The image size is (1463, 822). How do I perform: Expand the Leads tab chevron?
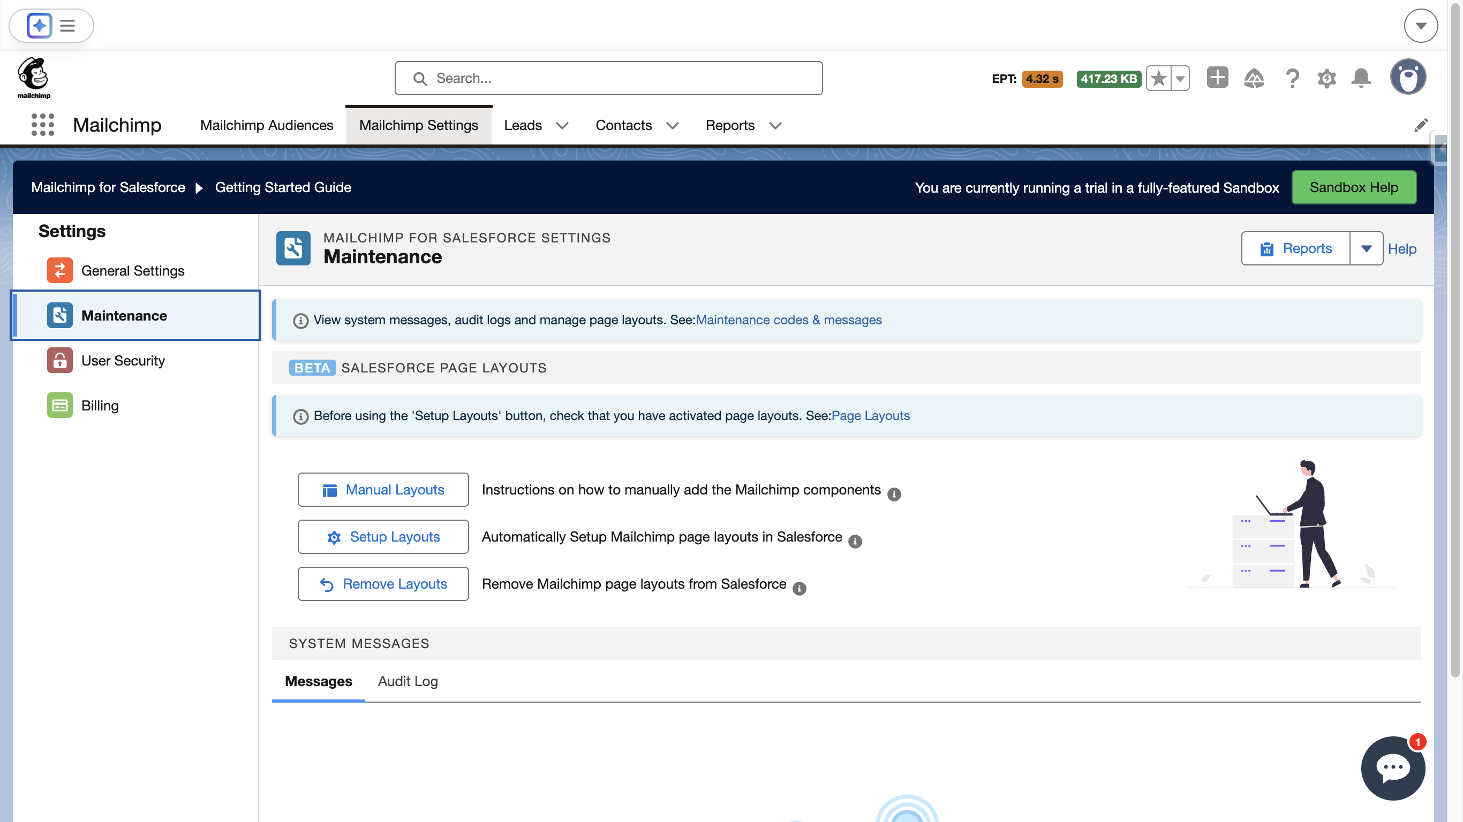click(x=562, y=125)
